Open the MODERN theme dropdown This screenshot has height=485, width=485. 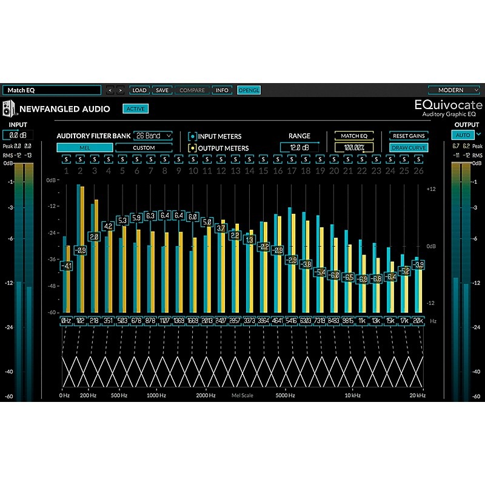click(455, 90)
